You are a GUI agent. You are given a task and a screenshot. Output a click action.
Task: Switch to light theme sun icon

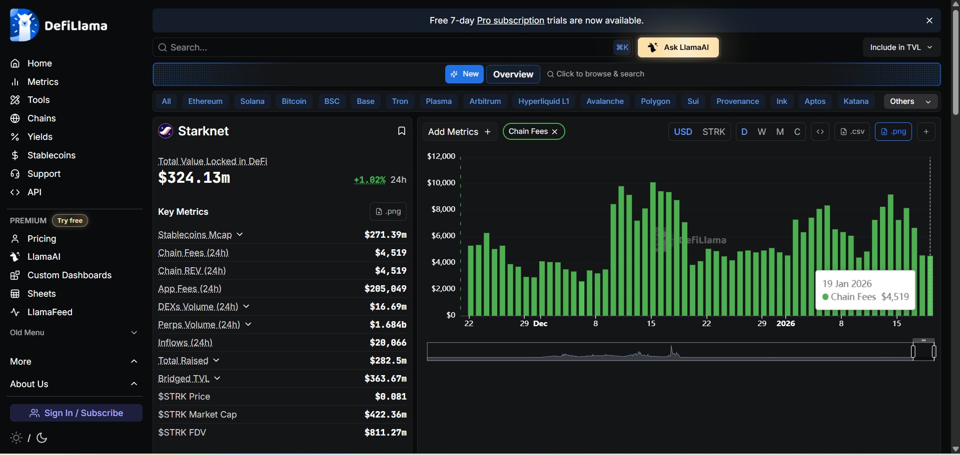[16, 438]
